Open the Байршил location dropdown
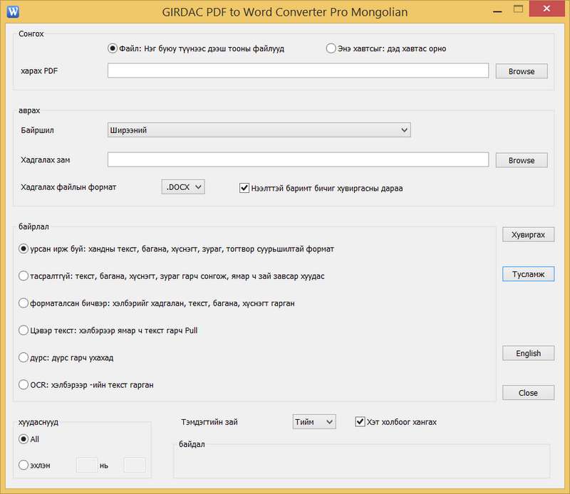The width and height of the screenshot is (570, 494). [259, 130]
